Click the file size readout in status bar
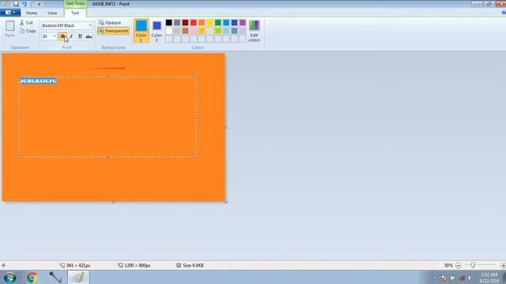 (190, 265)
